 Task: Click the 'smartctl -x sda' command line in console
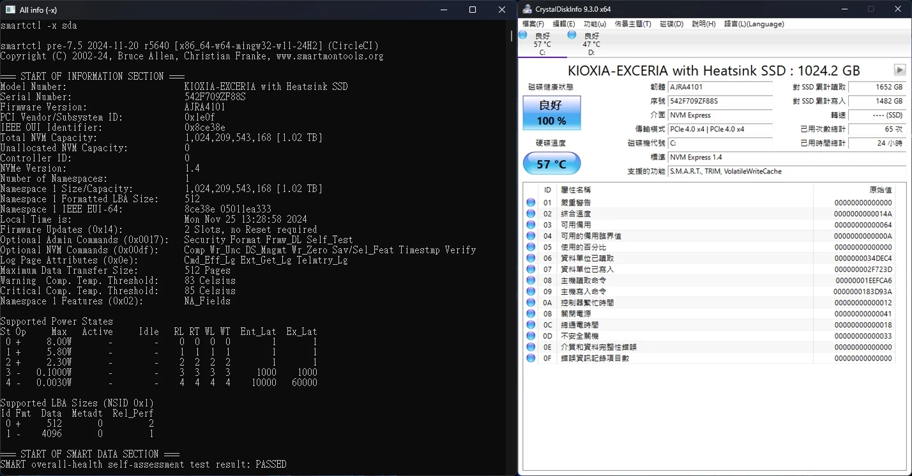(38, 26)
